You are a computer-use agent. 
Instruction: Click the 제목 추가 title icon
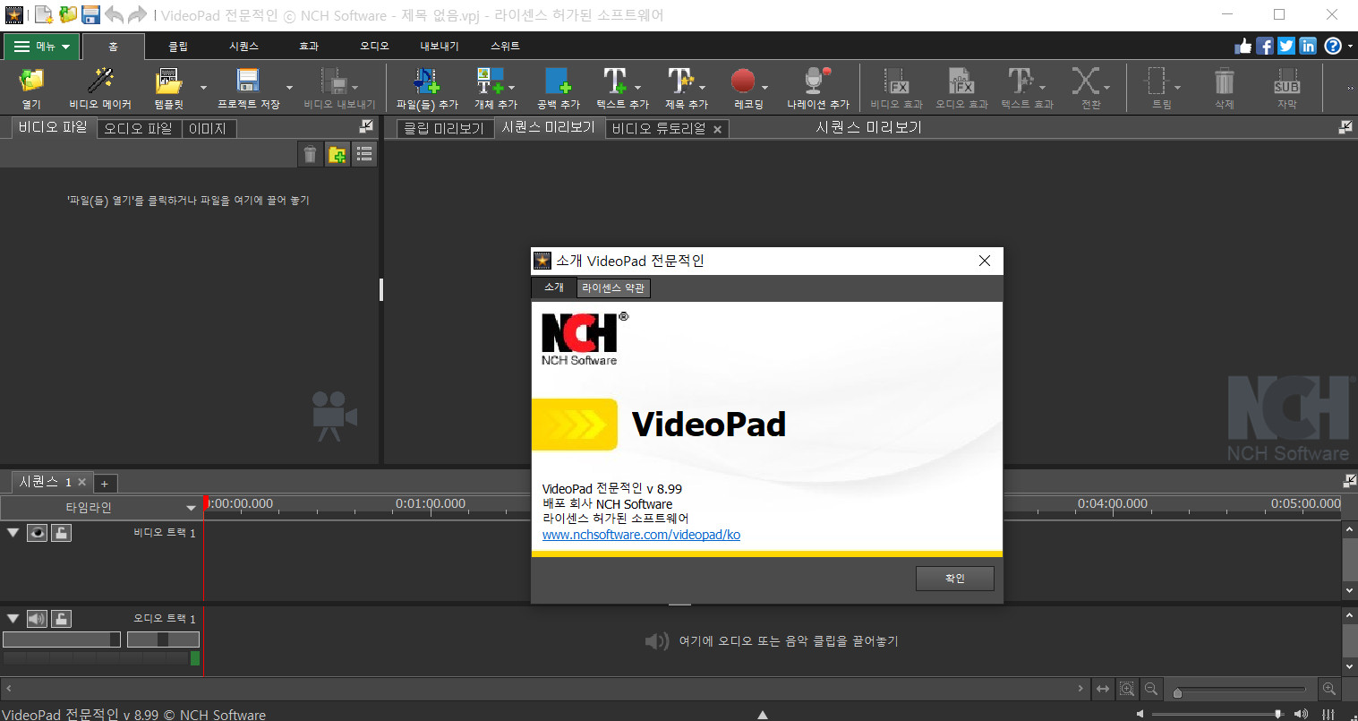pos(680,82)
